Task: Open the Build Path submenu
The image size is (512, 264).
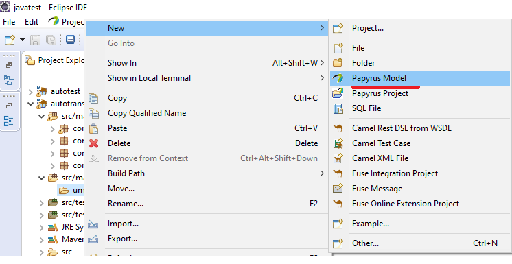Action: click(207, 173)
